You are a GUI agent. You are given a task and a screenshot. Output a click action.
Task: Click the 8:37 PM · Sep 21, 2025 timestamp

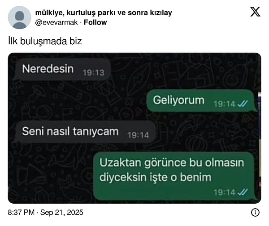point(45,213)
